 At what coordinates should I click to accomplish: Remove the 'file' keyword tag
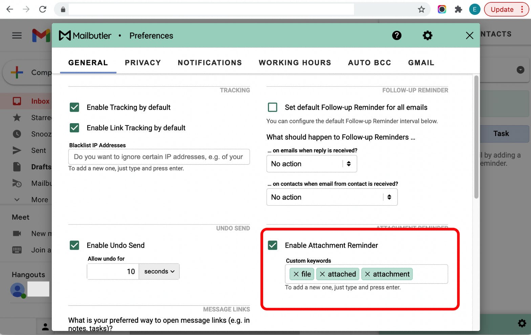click(296, 274)
